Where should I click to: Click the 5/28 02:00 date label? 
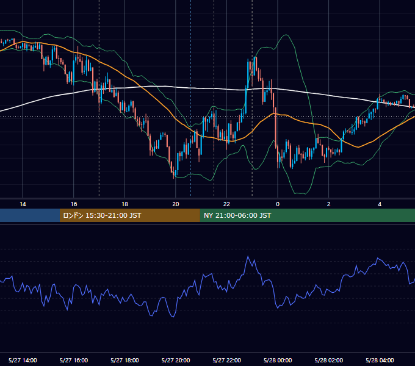coord(329,360)
